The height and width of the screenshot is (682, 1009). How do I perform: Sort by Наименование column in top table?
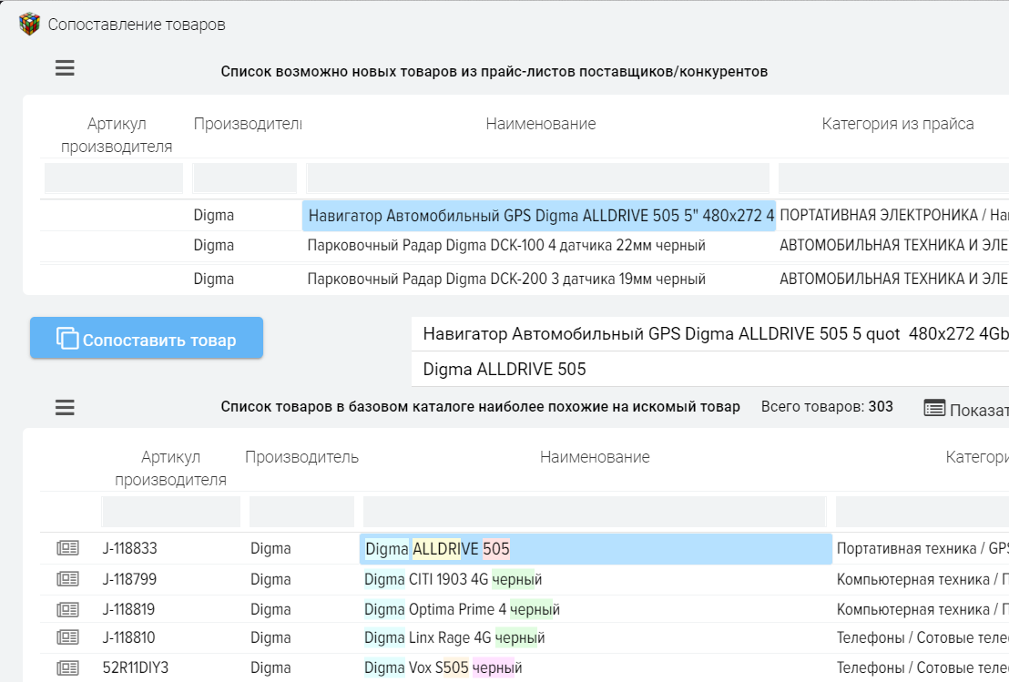pos(540,124)
